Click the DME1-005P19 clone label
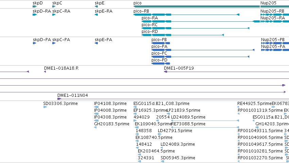Image resolution: width=289 pixels, height=163 pixels. 179,68
